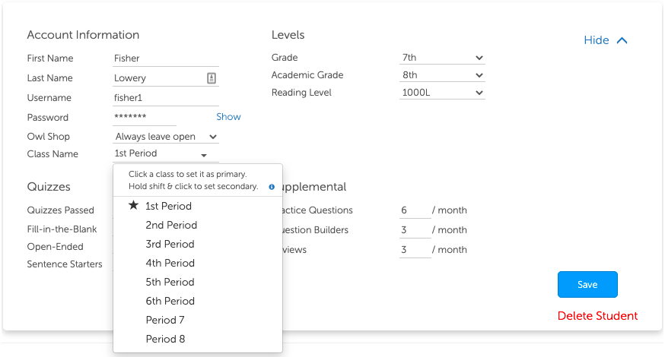Click the Username input field
Image resolution: width=665 pixels, height=357 pixels.
click(165, 98)
